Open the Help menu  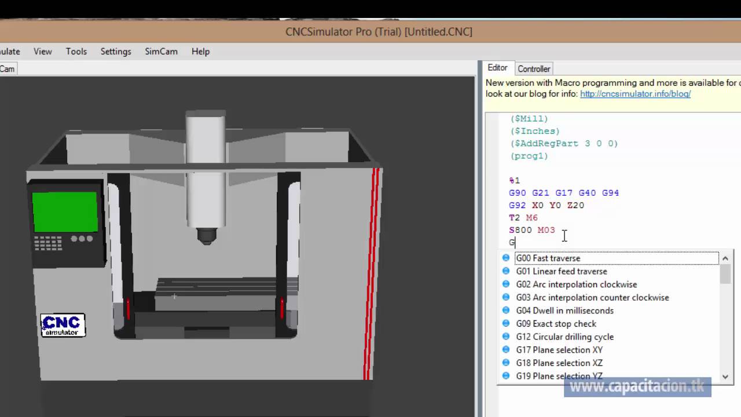pos(200,51)
